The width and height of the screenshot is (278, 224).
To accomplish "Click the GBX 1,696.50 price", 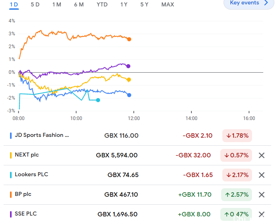I will [117, 214].
